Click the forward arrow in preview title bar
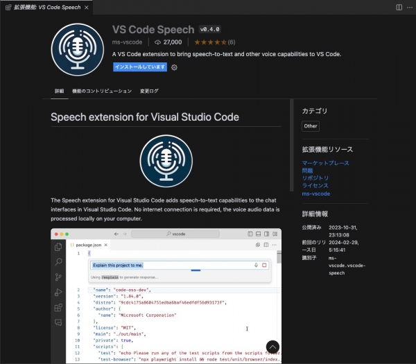Viewport: 416px width, 364px height. (125, 234)
